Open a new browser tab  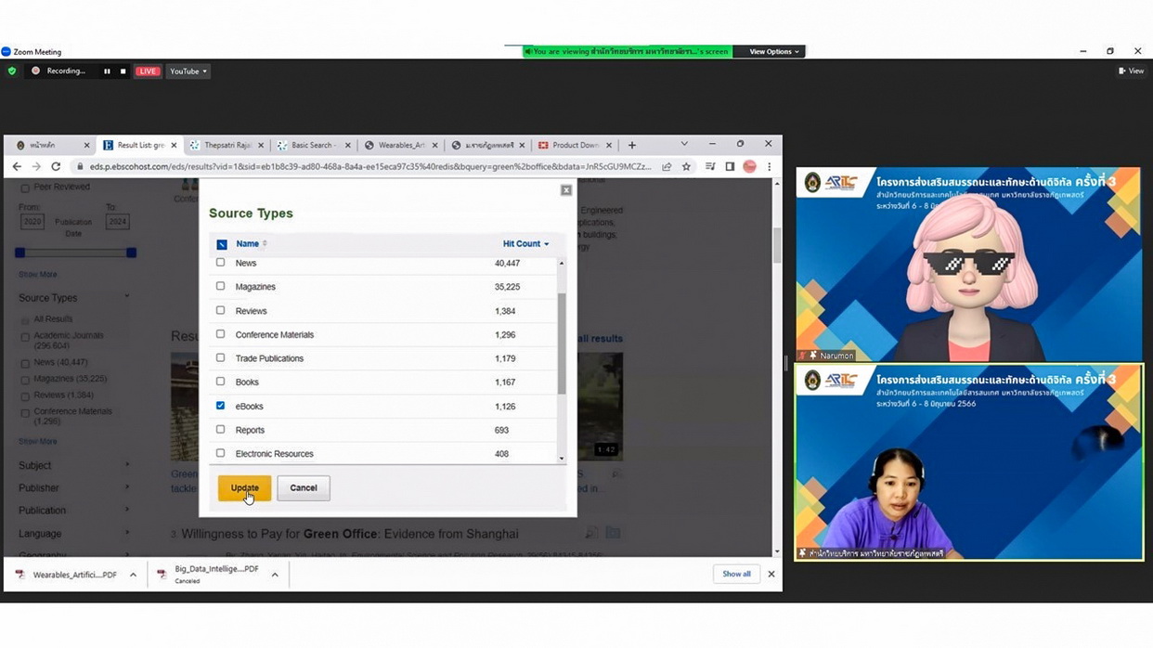coord(632,145)
